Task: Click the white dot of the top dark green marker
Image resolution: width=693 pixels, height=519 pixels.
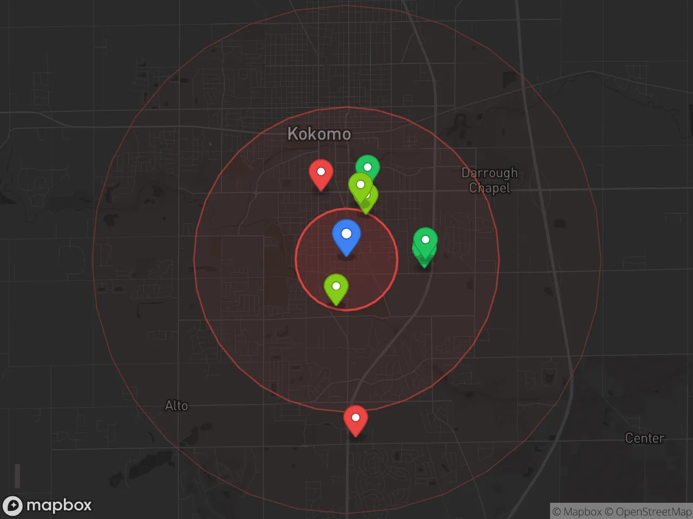Action: coord(368,167)
